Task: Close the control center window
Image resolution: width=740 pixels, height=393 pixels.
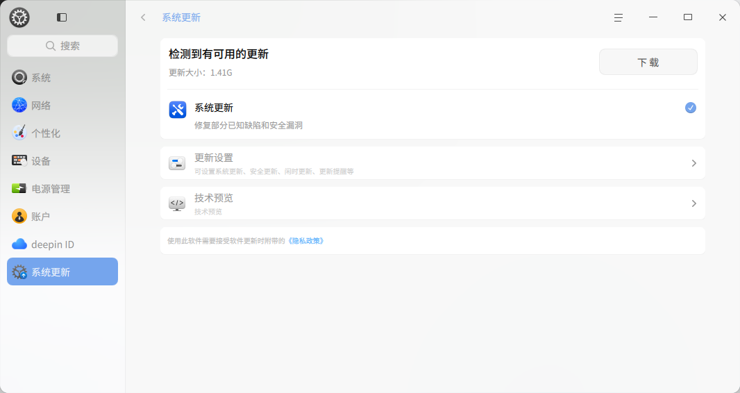Action: click(x=723, y=17)
